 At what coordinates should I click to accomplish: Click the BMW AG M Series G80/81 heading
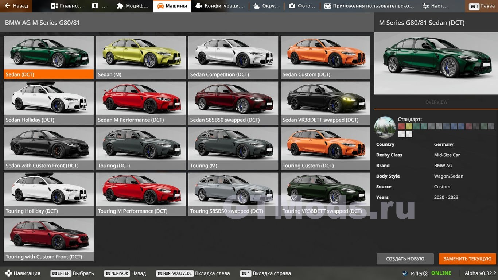tap(42, 23)
